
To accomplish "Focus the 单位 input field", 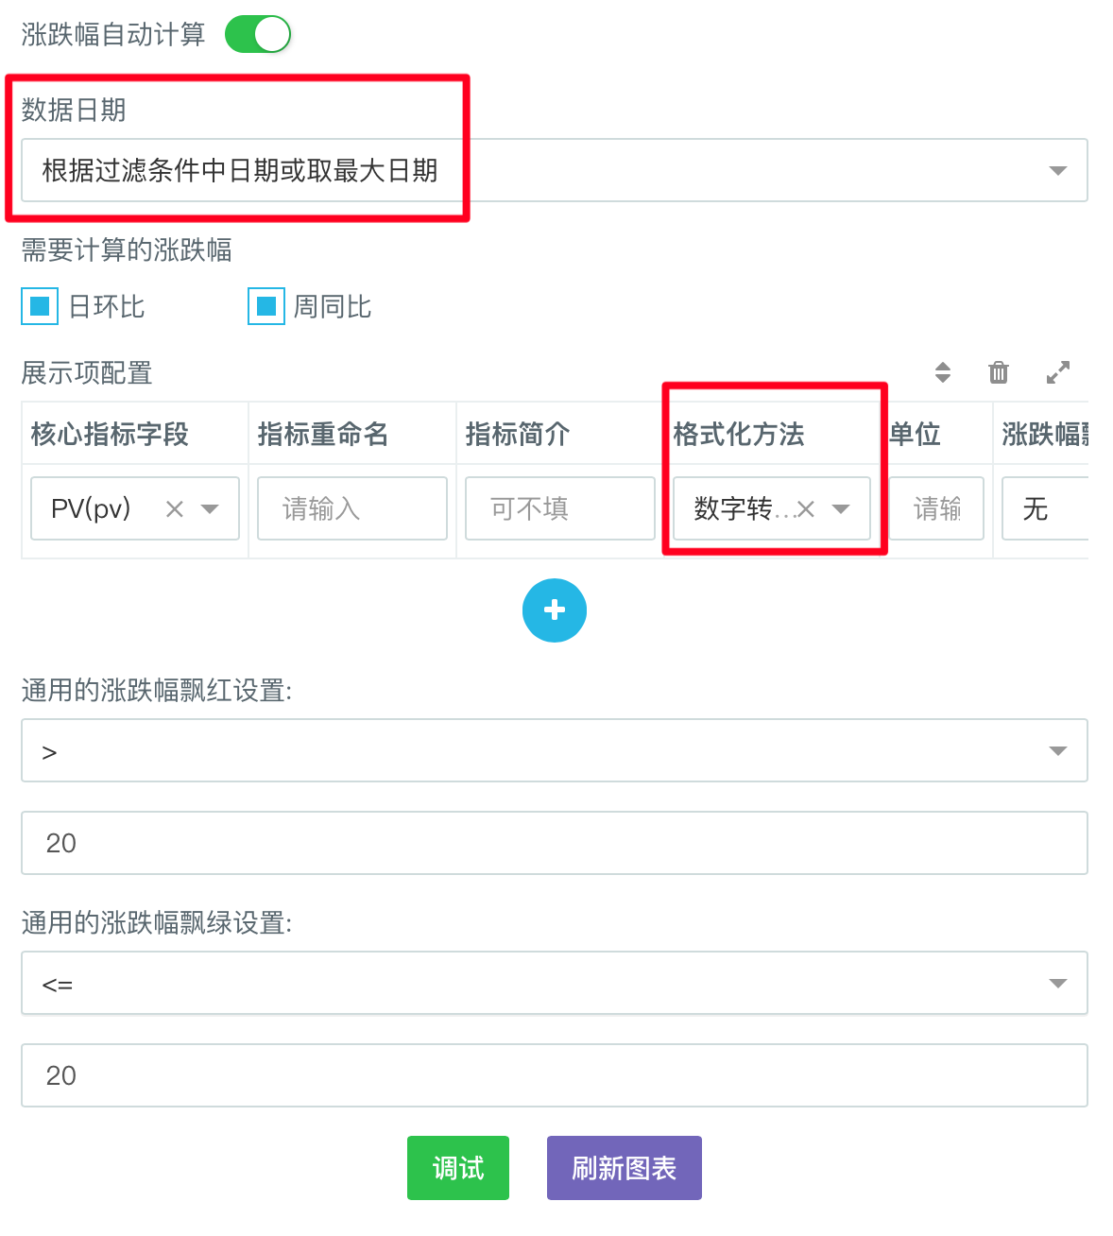I will click(936, 508).
